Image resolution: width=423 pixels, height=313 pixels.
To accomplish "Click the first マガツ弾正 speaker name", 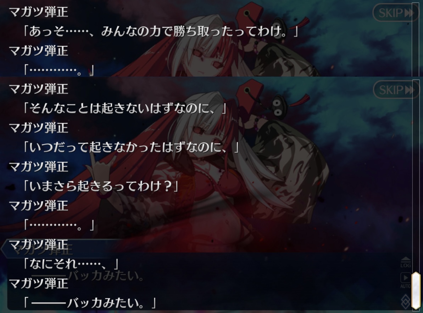I will pyautogui.click(x=38, y=12).
